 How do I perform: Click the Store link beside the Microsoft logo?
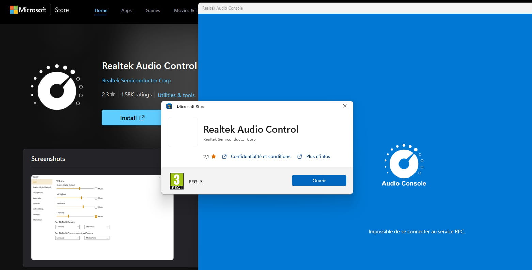click(62, 10)
